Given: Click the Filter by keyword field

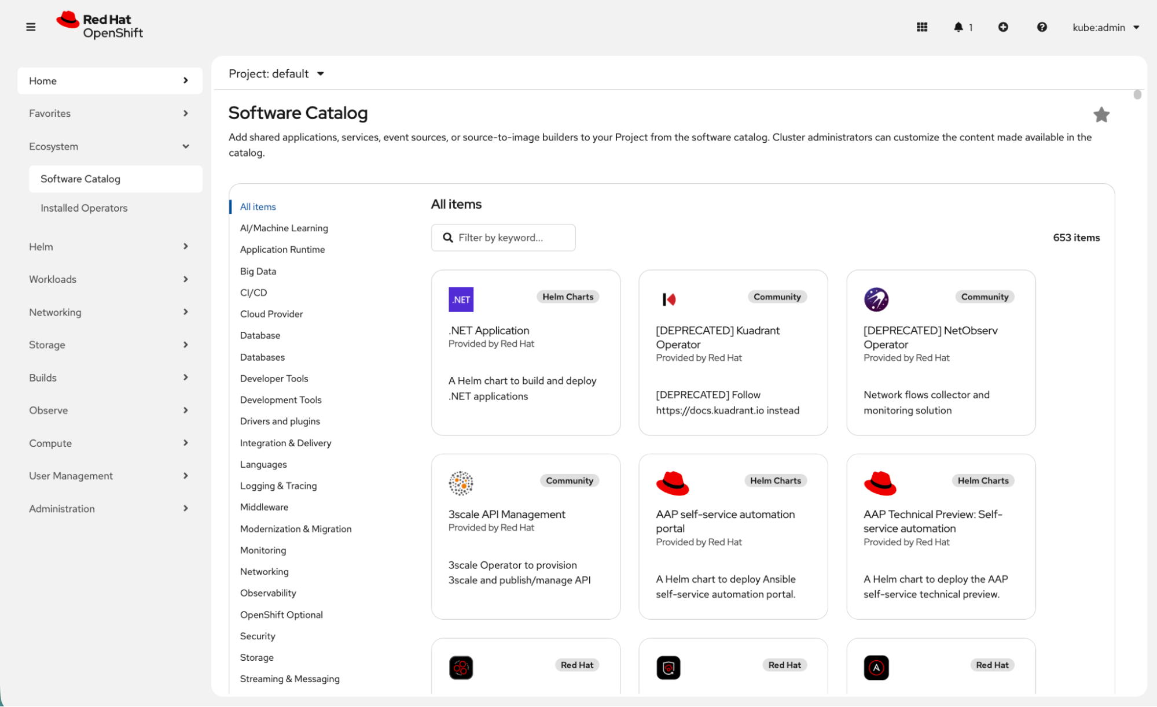Looking at the screenshot, I should coord(503,238).
